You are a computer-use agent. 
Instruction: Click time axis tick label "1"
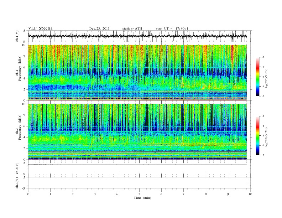click(x=50, y=194)
